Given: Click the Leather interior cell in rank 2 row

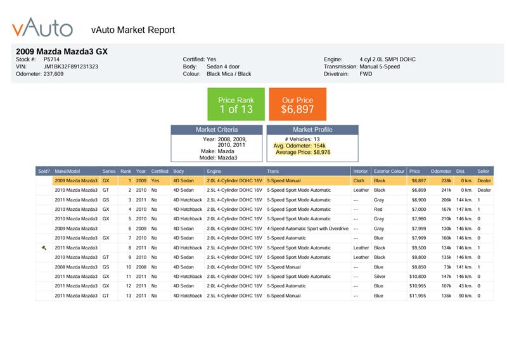Looking at the screenshot, I should pyautogui.click(x=361, y=191).
